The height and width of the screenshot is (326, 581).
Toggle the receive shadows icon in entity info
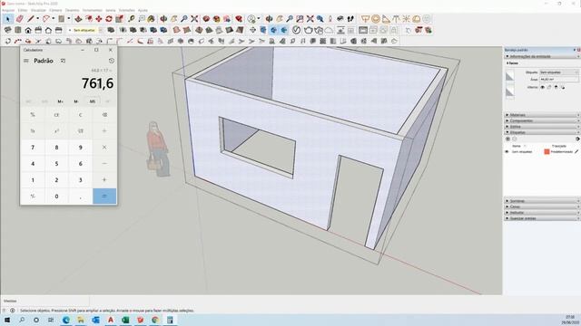click(x=556, y=87)
